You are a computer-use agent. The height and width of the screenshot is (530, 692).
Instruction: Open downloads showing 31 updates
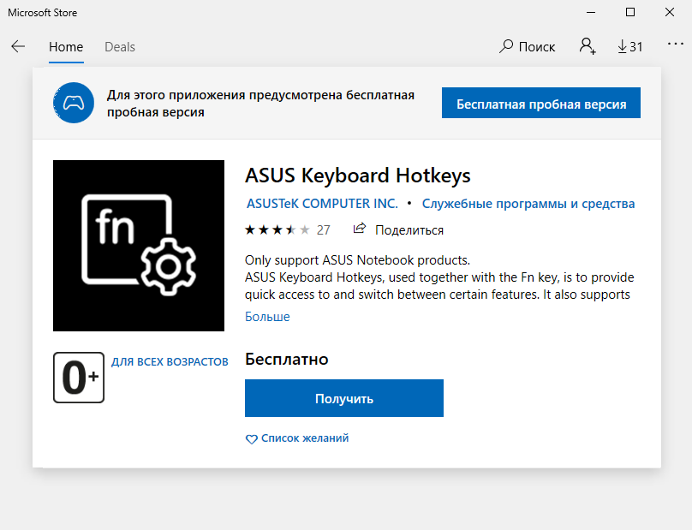click(629, 46)
